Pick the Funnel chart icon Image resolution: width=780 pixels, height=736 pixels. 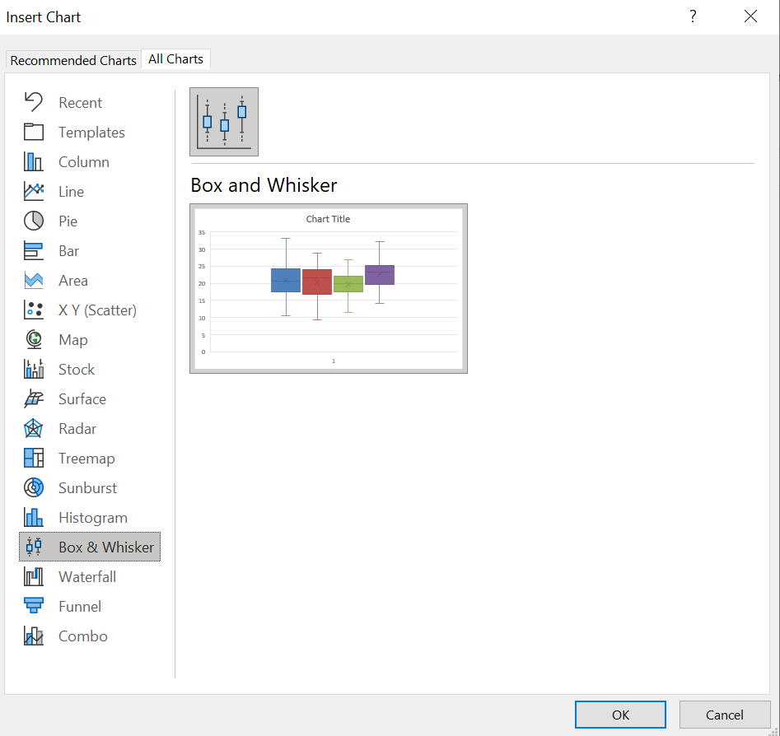[33, 607]
